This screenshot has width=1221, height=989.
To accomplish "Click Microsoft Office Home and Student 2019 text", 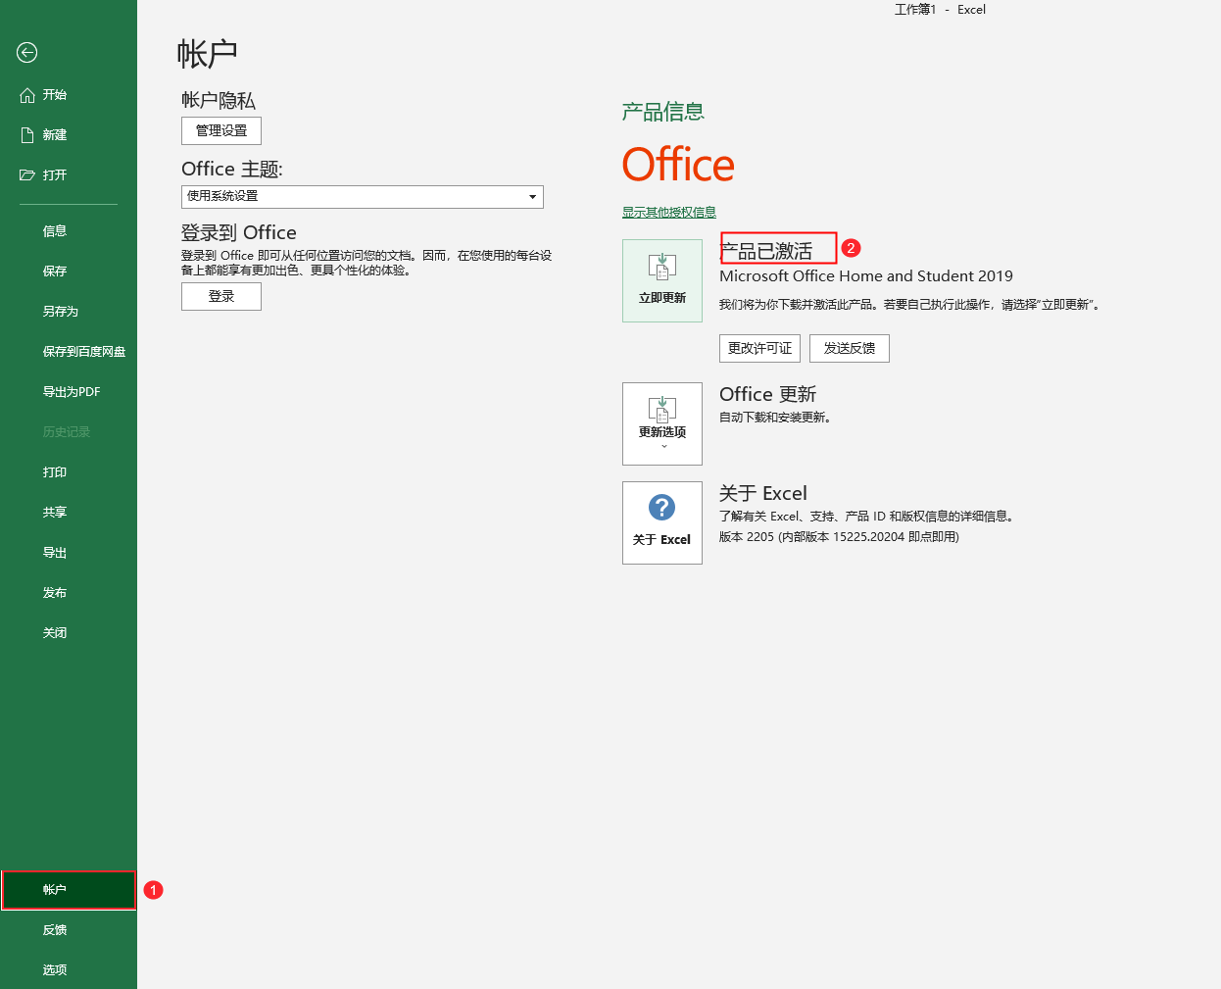I will 866,276.
